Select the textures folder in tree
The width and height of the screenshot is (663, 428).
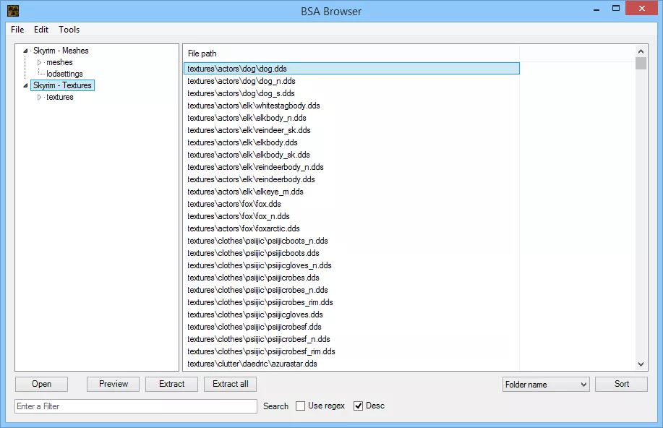[x=59, y=97]
